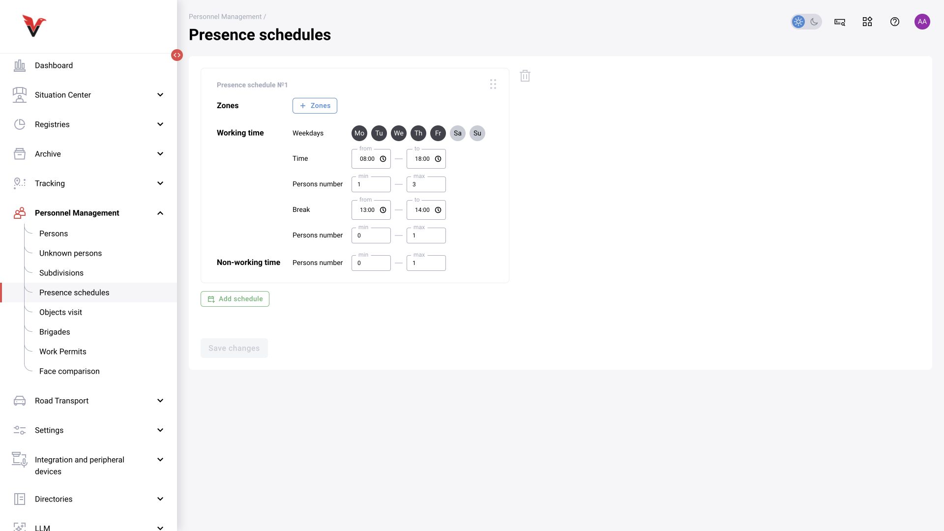Delete Presence schedule №1 with trash icon

click(525, 76)
